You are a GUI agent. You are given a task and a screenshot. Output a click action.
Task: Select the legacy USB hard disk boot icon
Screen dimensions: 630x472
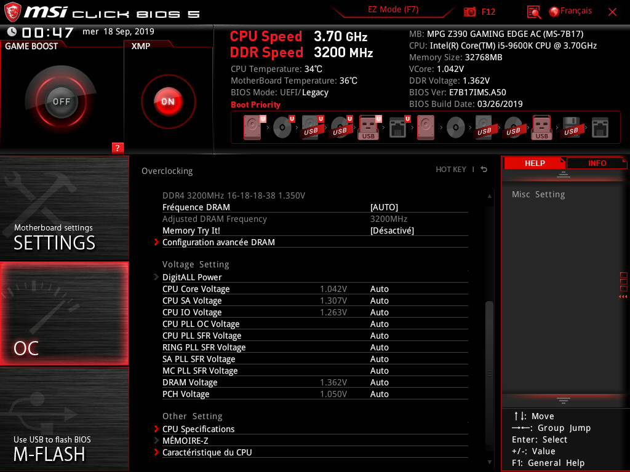point(485,127)
